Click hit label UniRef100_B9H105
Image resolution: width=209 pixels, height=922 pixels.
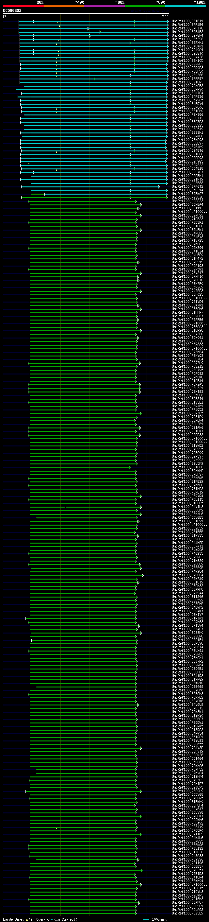187,61
